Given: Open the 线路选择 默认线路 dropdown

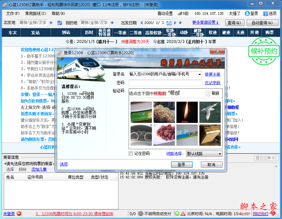Looking at the screenshot, I should [204, 154].
